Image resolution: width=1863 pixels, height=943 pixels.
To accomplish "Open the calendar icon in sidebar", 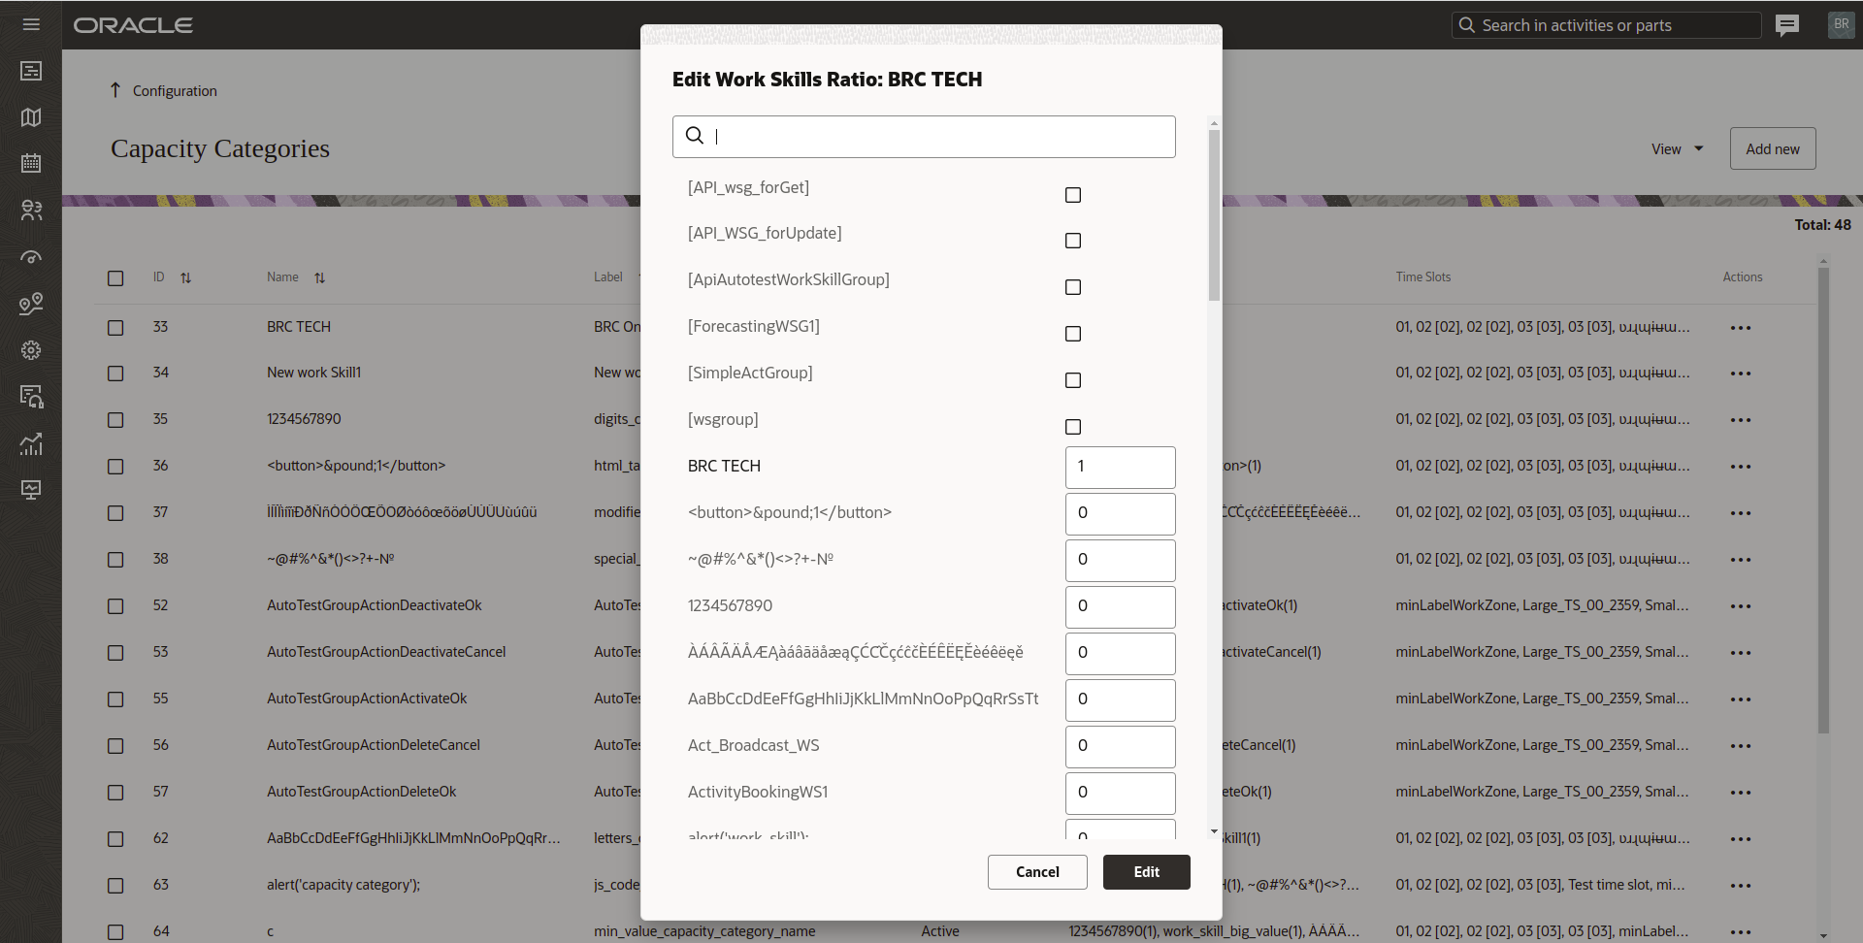I will pos(31,163).
